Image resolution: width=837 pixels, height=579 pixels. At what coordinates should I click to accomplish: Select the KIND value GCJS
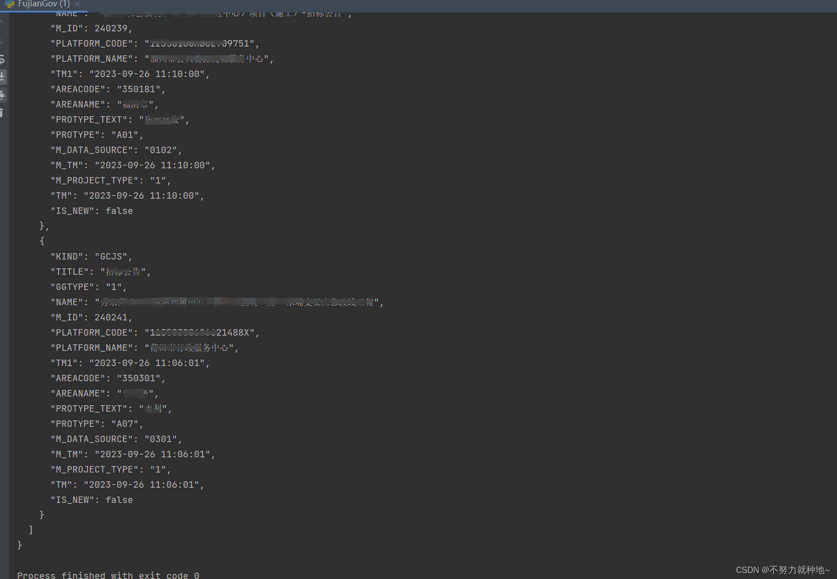click(111, 256)
